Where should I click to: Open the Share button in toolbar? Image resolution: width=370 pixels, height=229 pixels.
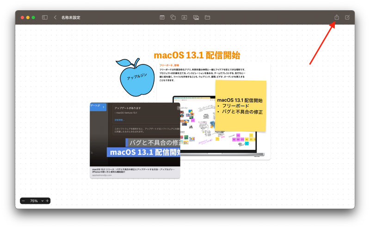[x=337, y=17]
